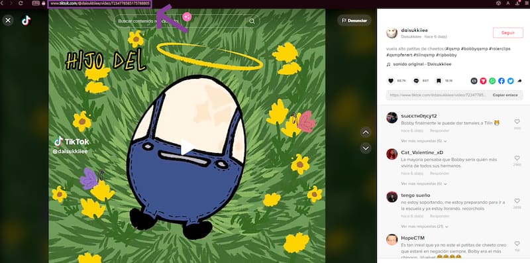Open the #tilinqsmp hashtag

pos(424,54)
